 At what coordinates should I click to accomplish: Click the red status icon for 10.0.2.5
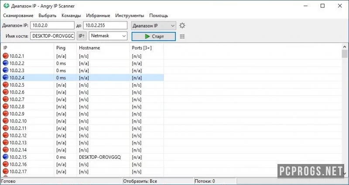click(x=6, y=85)
